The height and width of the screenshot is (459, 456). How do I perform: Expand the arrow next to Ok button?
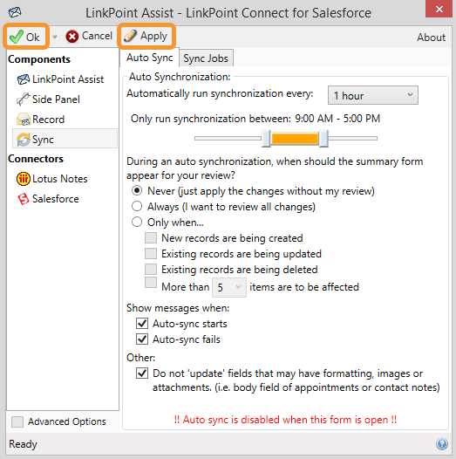[x=54, y=37]
